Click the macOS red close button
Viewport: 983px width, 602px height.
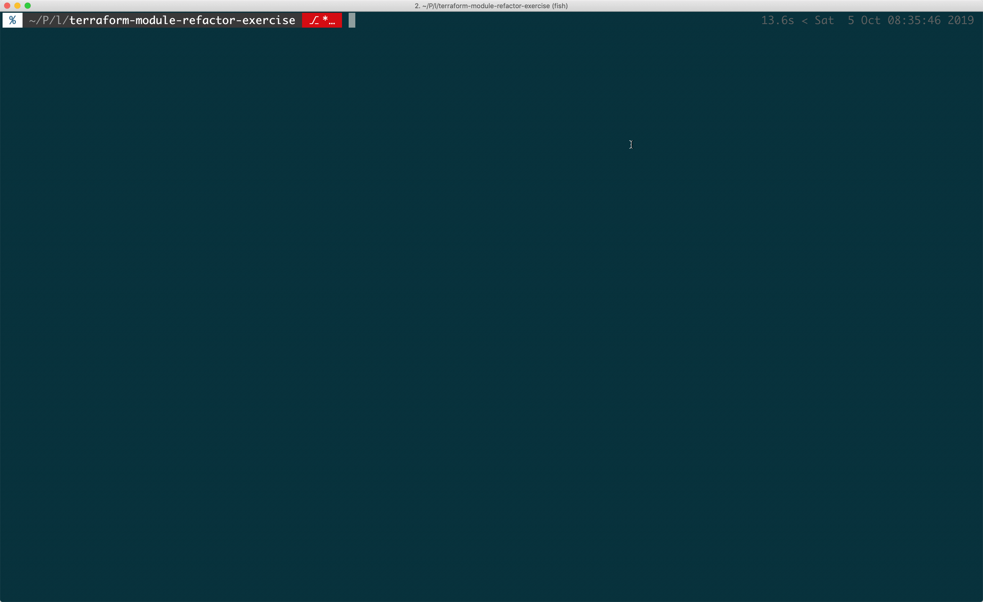pos(7,6)
